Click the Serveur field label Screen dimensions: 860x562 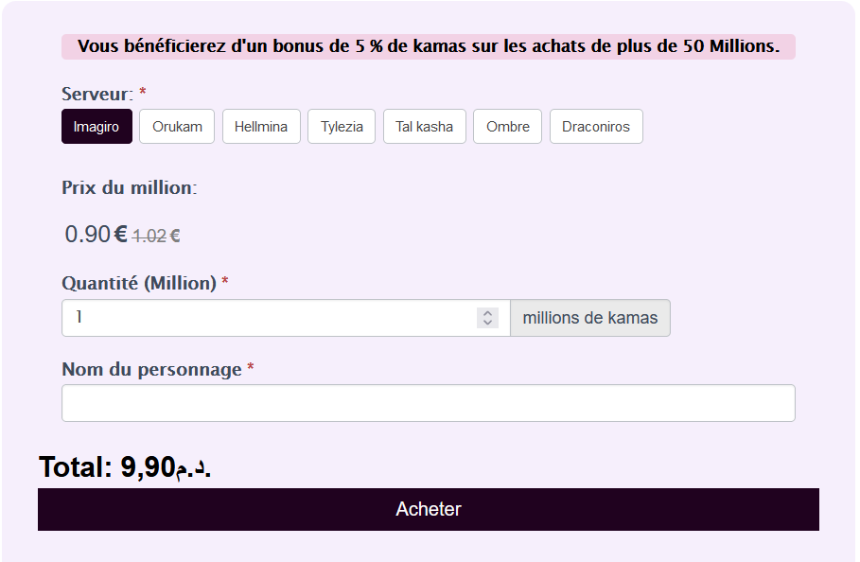[97, 94]
